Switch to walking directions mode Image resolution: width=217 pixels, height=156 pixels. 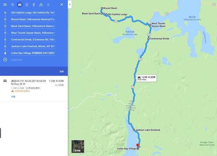coord(34,4)
